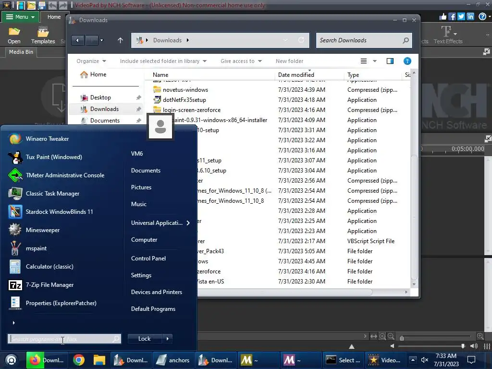This screenshot has width=492, height=369.
Task: Go up one folder level in Explorer
Action: tap(120, 40)
